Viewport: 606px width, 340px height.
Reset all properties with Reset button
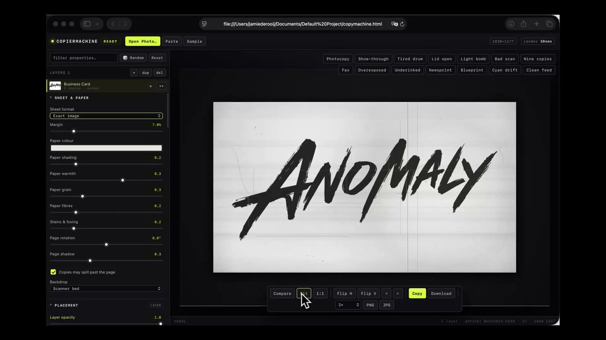[x=157, y=58]
